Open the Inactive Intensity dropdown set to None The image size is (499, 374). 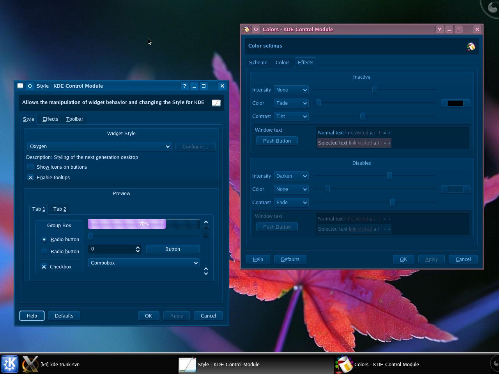[291, 90]
